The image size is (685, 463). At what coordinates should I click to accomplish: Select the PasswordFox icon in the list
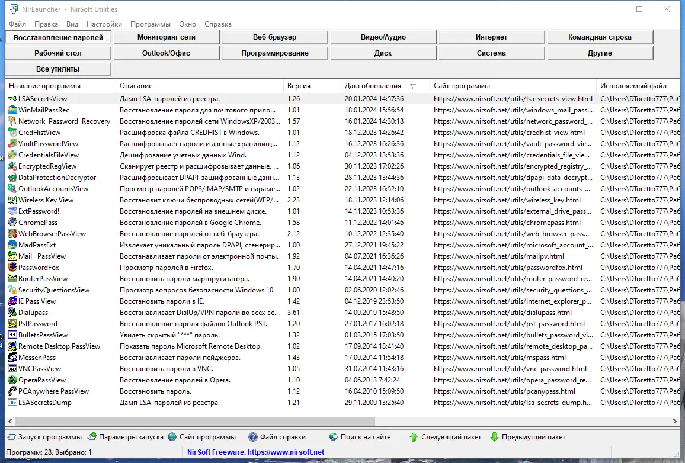(12, 267)
